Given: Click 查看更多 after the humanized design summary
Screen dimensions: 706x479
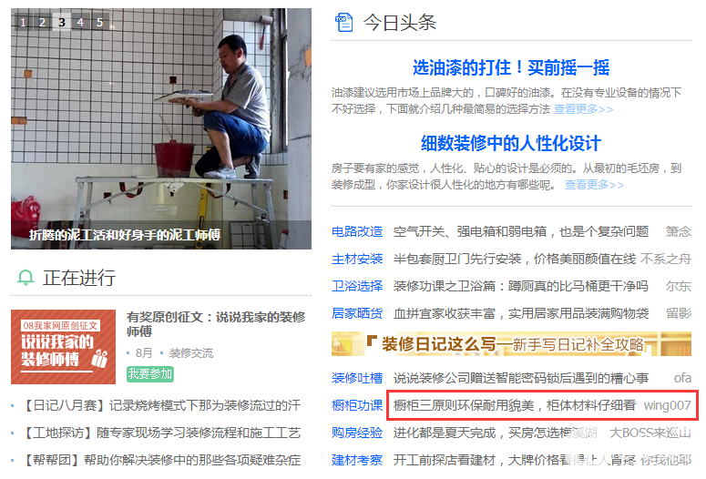Looking at the screenshot, I should 594,185.
